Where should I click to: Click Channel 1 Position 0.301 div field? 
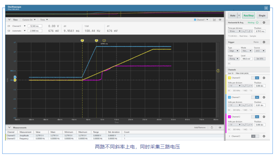tap(260, 105)
